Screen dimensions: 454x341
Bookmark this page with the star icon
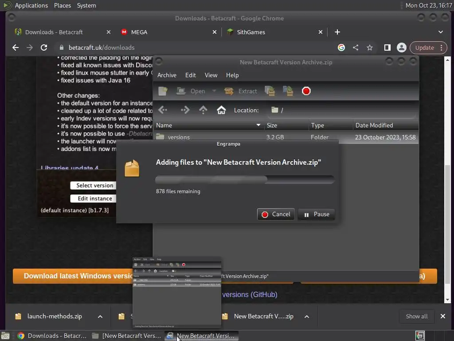[x=370, y=48]
